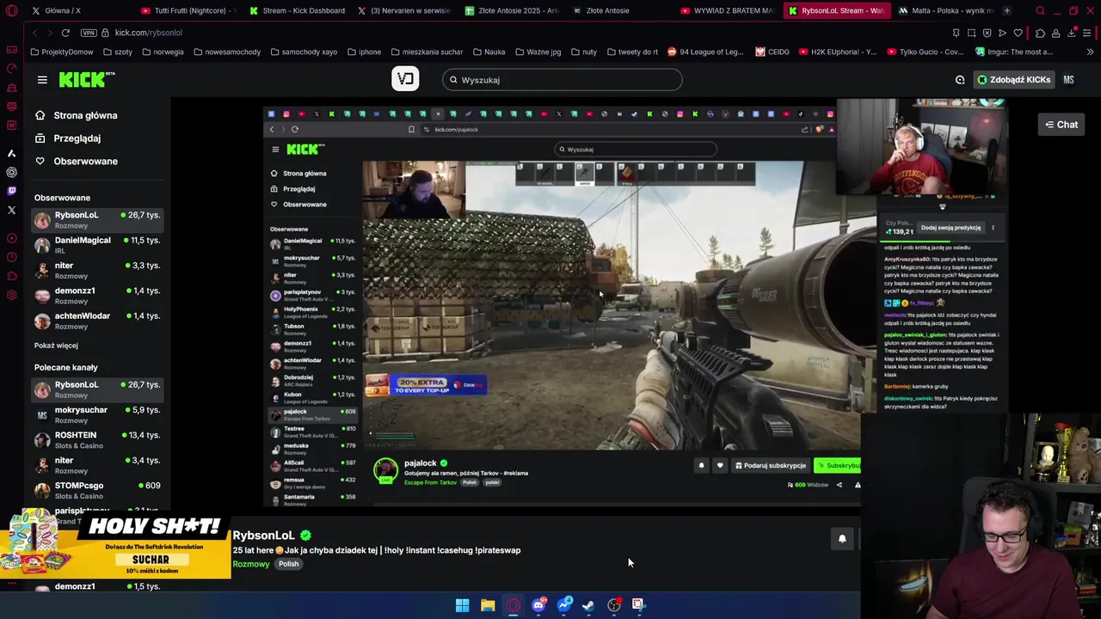Viewport: 1101px width, 619px height.
Task: Select DanielMagical in followed channels
Action: point(97,245)
